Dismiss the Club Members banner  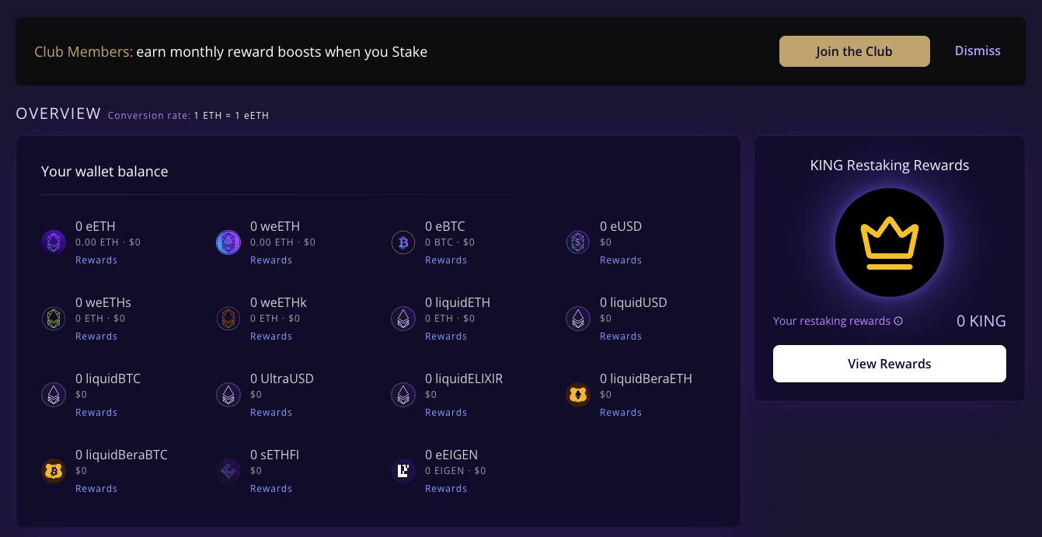(x=978, y=51)
